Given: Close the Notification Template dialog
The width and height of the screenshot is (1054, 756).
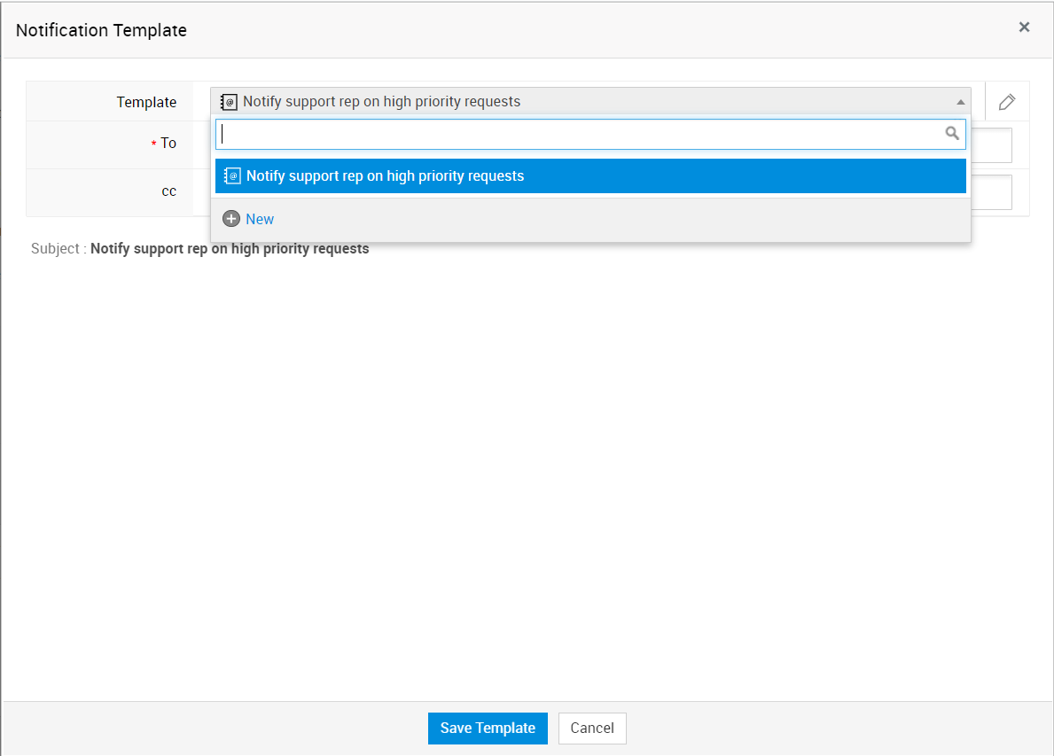Looking at the screenshot, I should point(1024,27).
